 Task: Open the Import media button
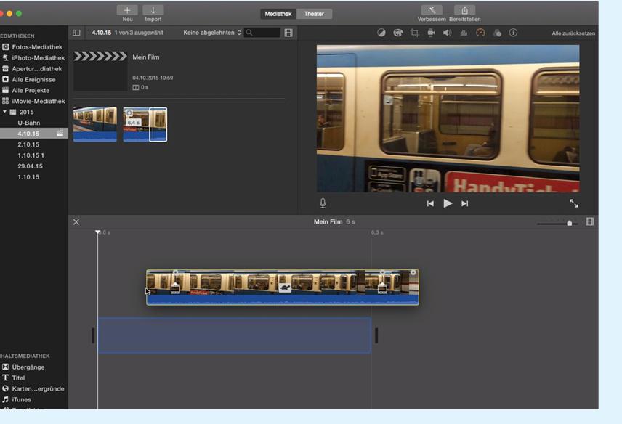tap(153, 10)
